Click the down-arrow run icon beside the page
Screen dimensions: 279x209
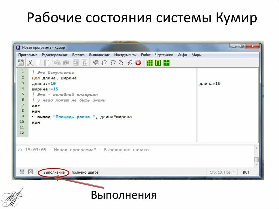[x=104, y=63]
